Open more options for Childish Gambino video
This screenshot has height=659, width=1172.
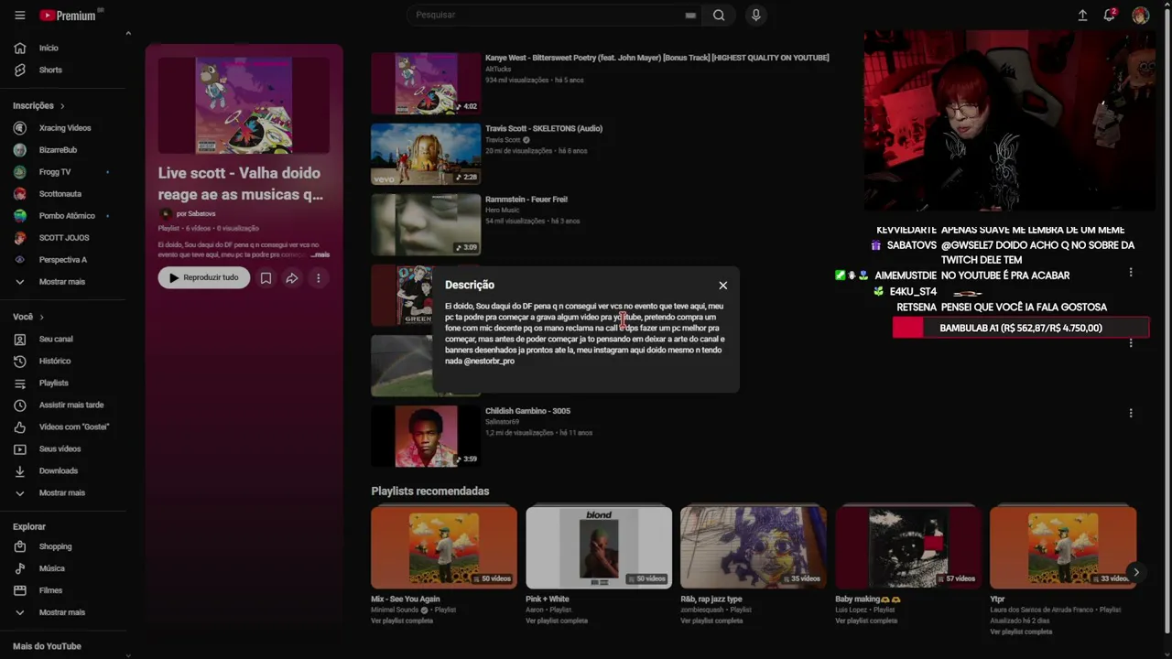(1131, 413)
